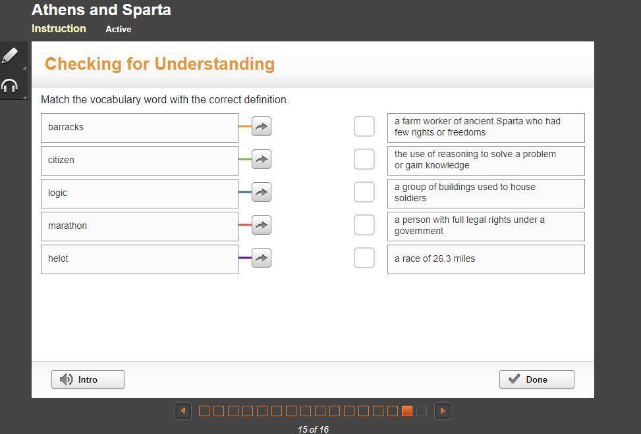Click the 'a race of 26.3 miles' definition

click(486, 260)
